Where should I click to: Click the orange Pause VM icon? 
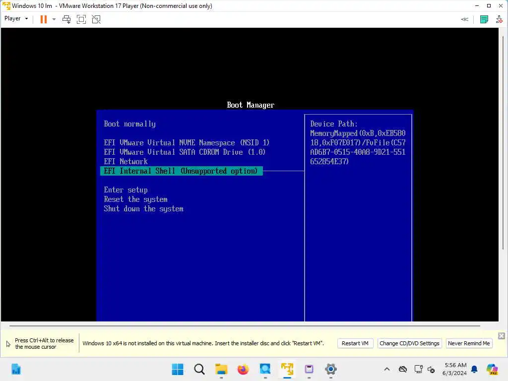(44, 19)
